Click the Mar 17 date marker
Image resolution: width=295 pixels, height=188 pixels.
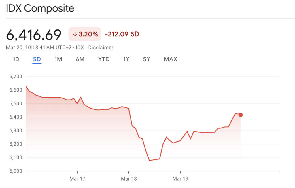click(77, 179)
